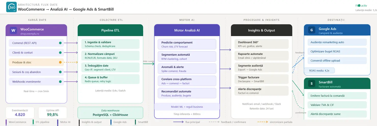Select Segmentare automată module

(x=187, y=56)
